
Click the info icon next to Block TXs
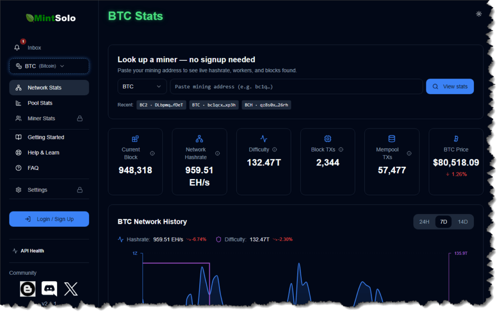tap(341, 149)
